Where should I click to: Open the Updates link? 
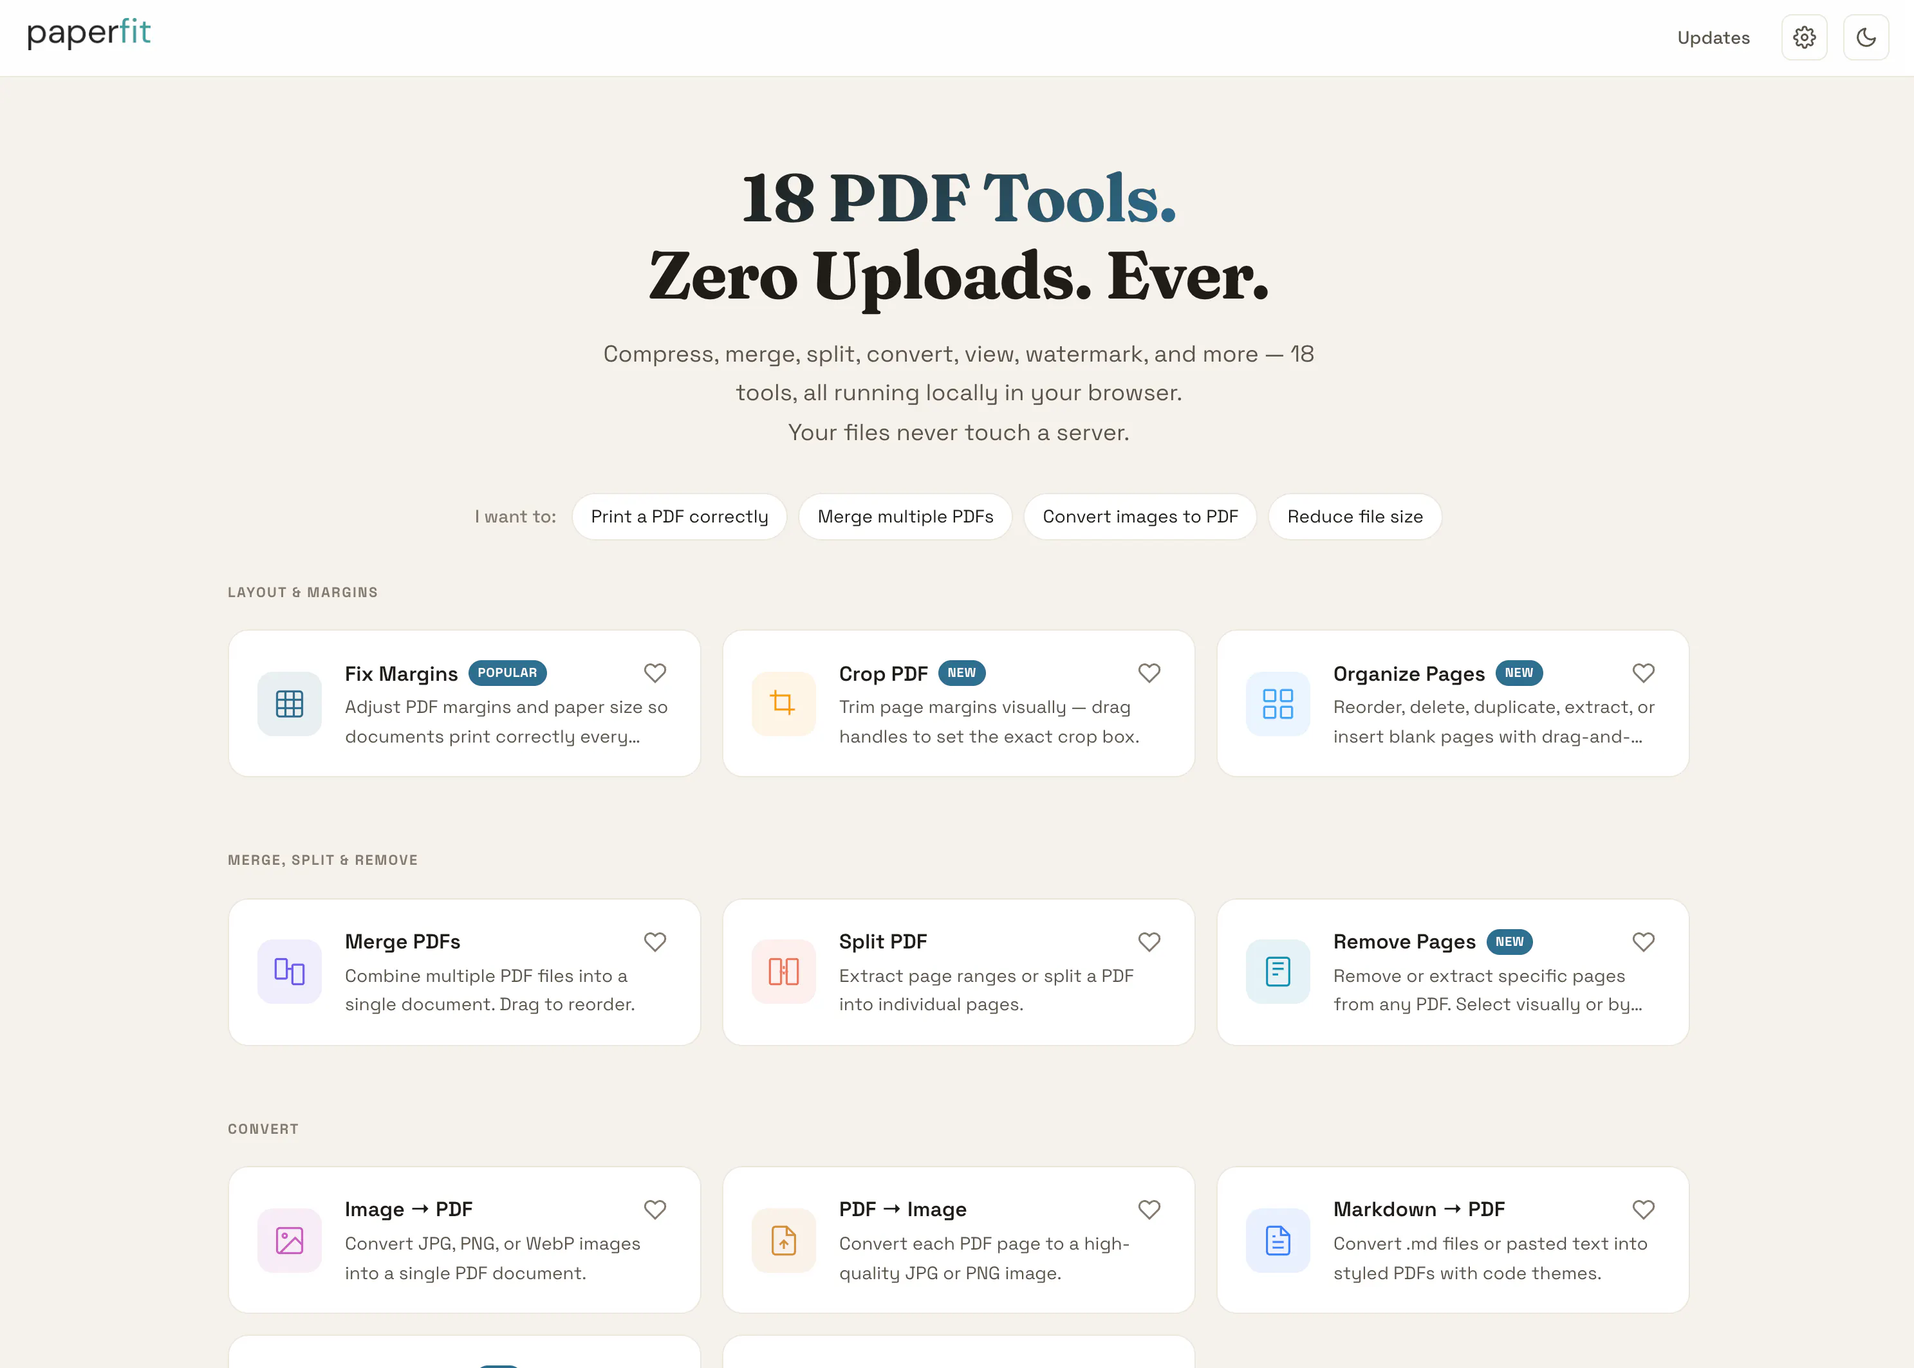1713,38
